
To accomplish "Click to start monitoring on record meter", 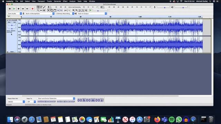I will tap(75, 7).
